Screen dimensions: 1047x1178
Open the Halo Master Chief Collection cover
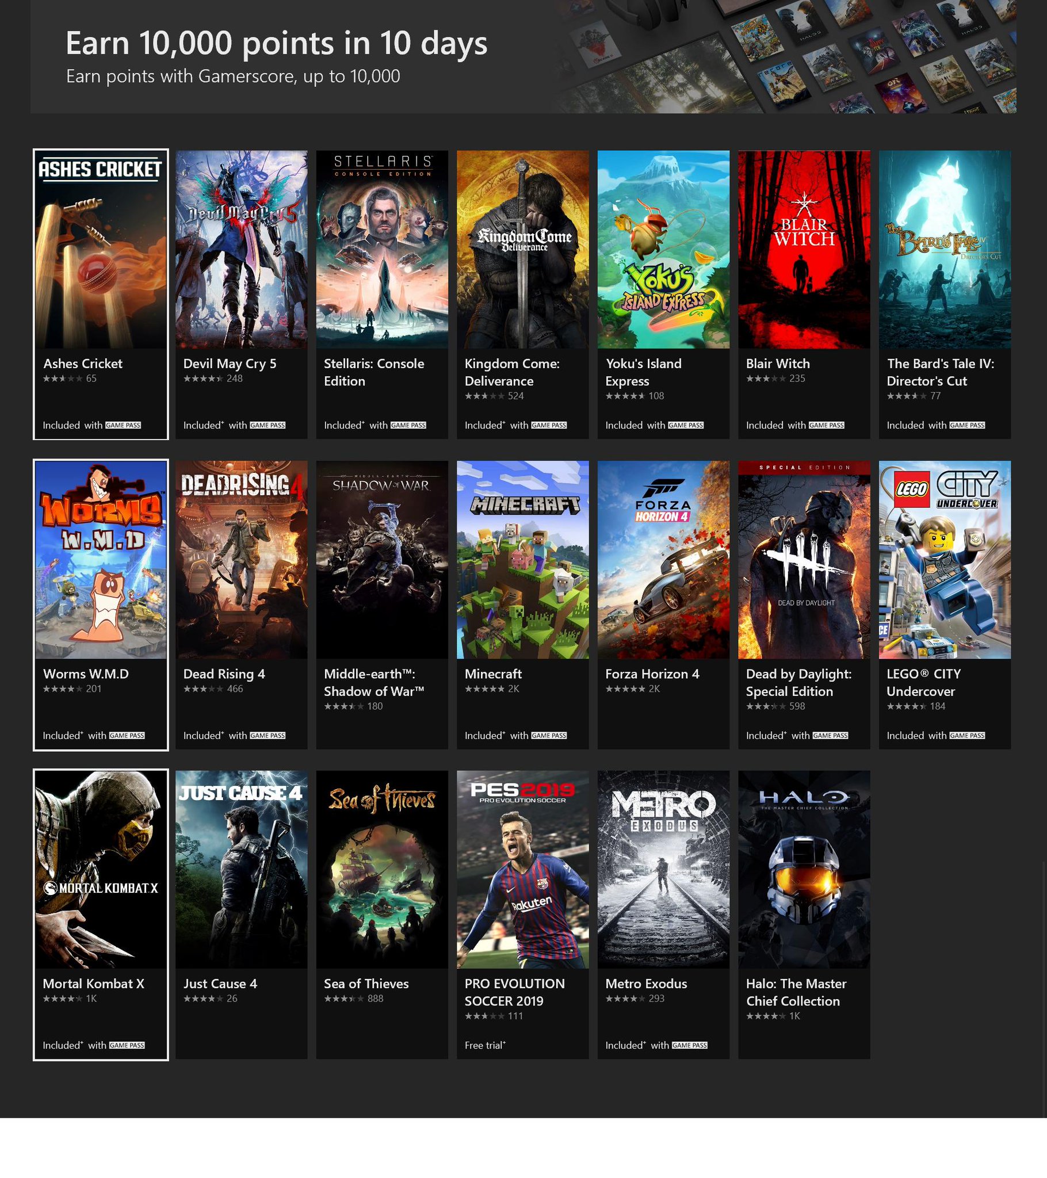pos(804,870)
